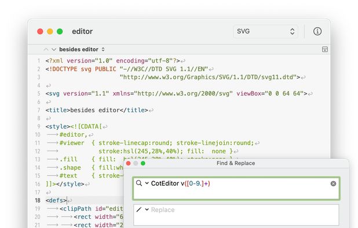Click '.shape' selector on line 14

click(70, 168)
